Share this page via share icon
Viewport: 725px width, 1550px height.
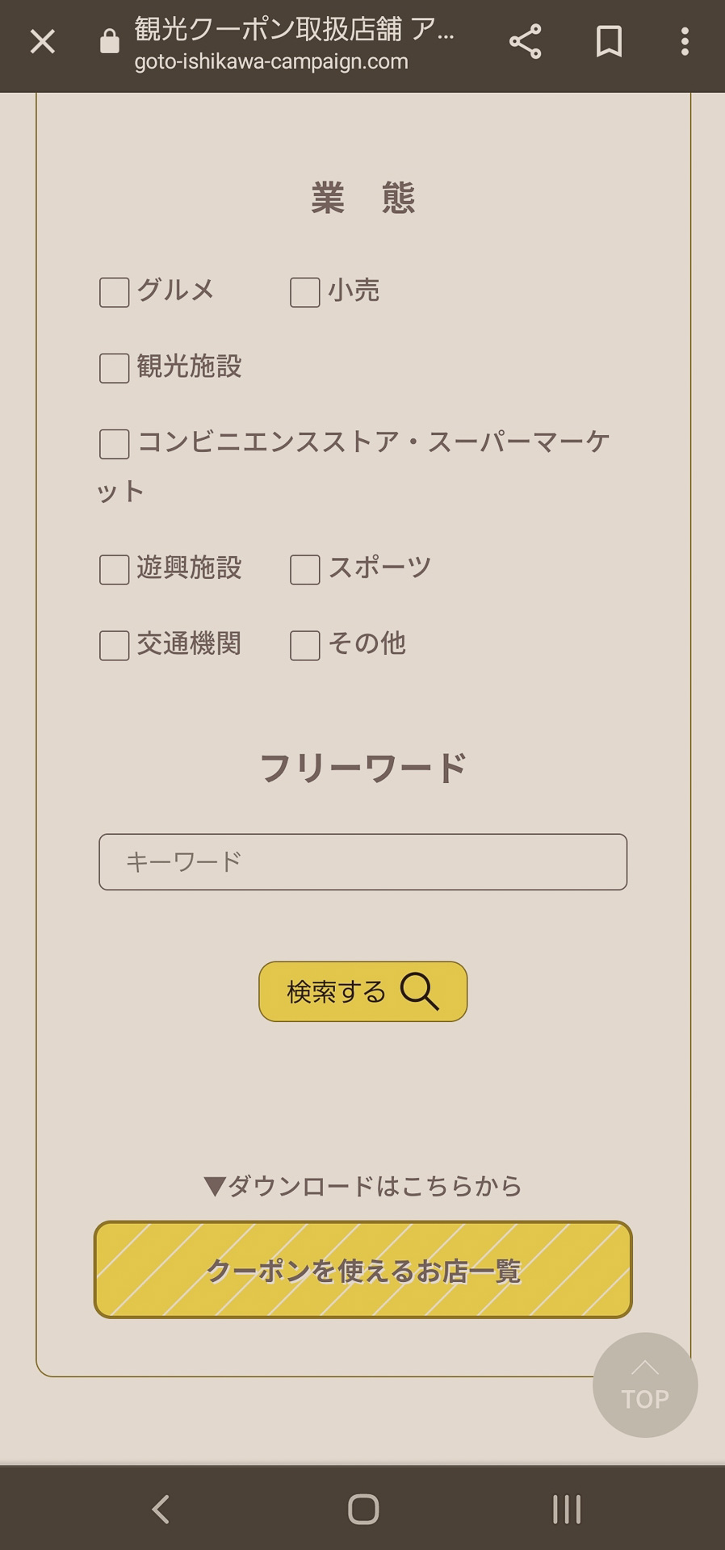pyautogui.click(x=525, y=42)
